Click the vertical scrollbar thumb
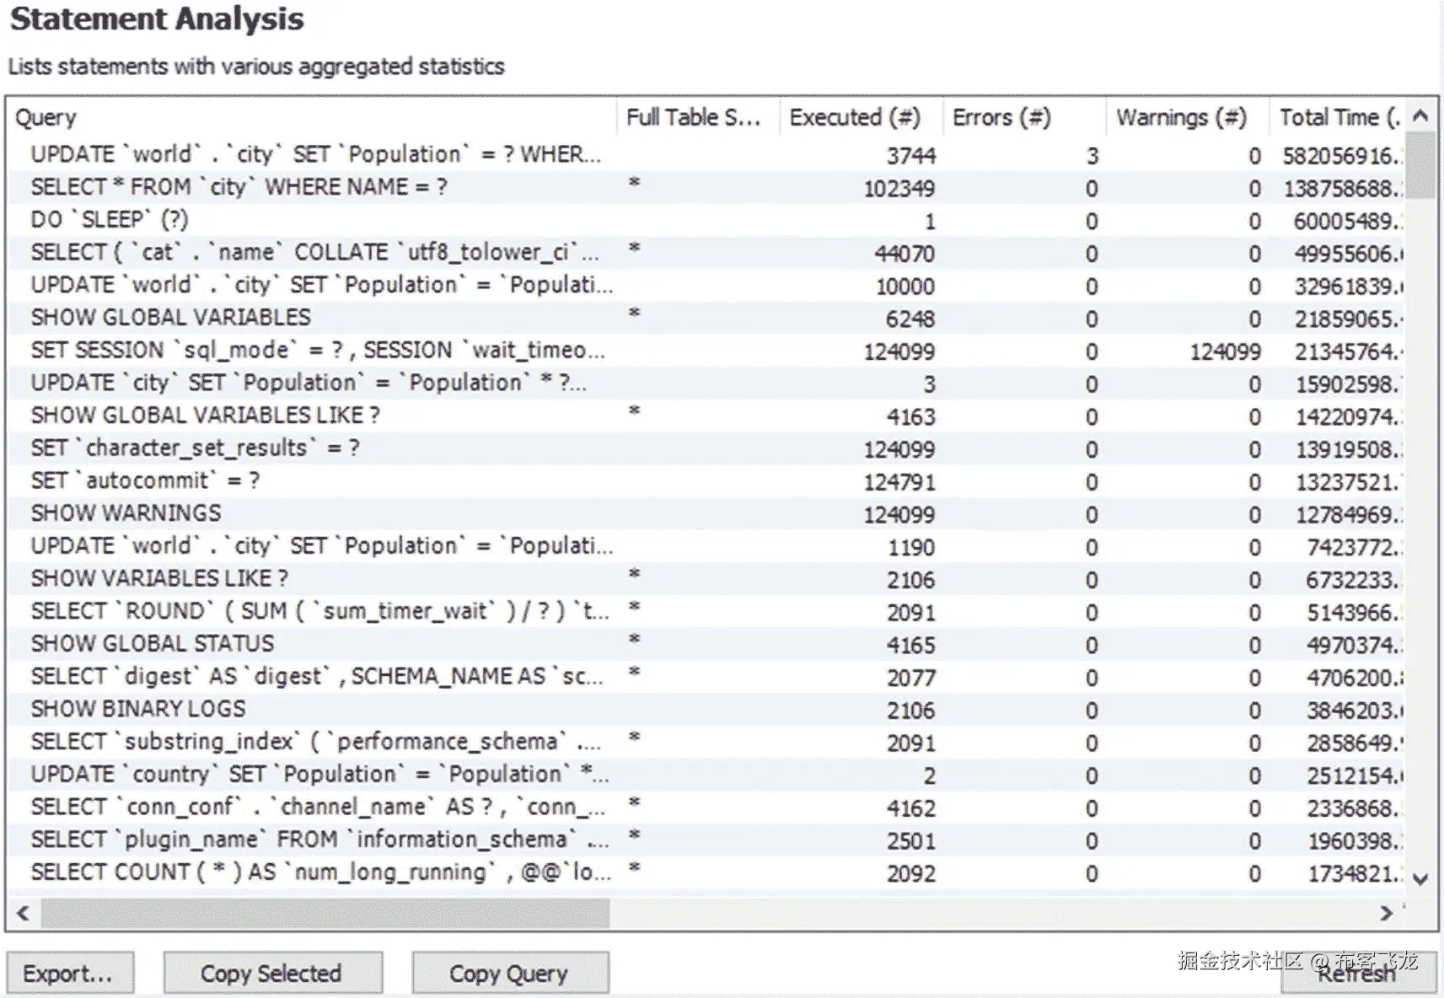Viewport: 1444px width, 998px height. pyautogui.click(x=1420, y=165)
